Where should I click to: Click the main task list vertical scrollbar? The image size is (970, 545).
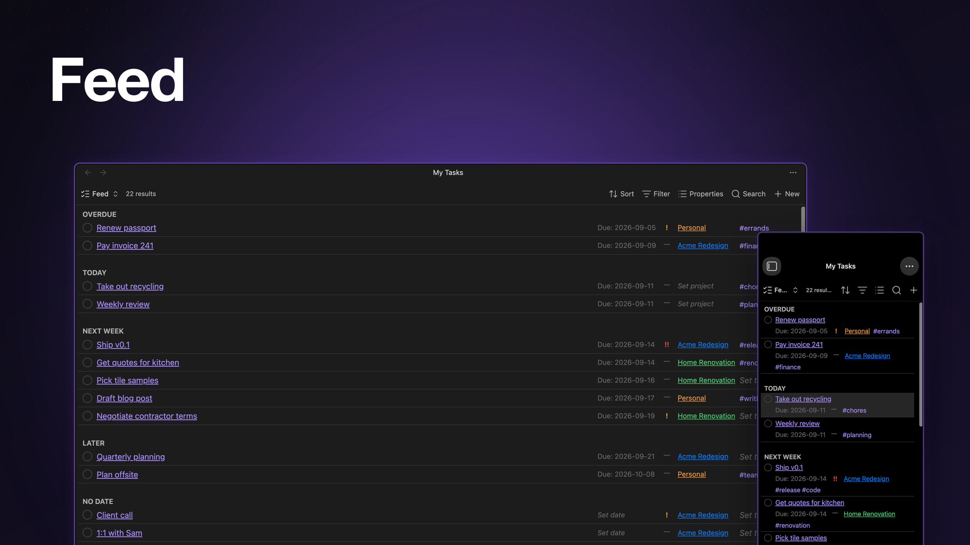click(803, 220)
